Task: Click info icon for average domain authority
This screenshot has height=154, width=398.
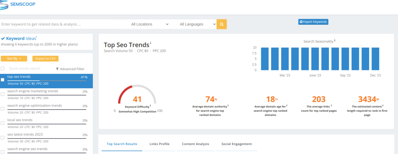Action: (228, 106)
